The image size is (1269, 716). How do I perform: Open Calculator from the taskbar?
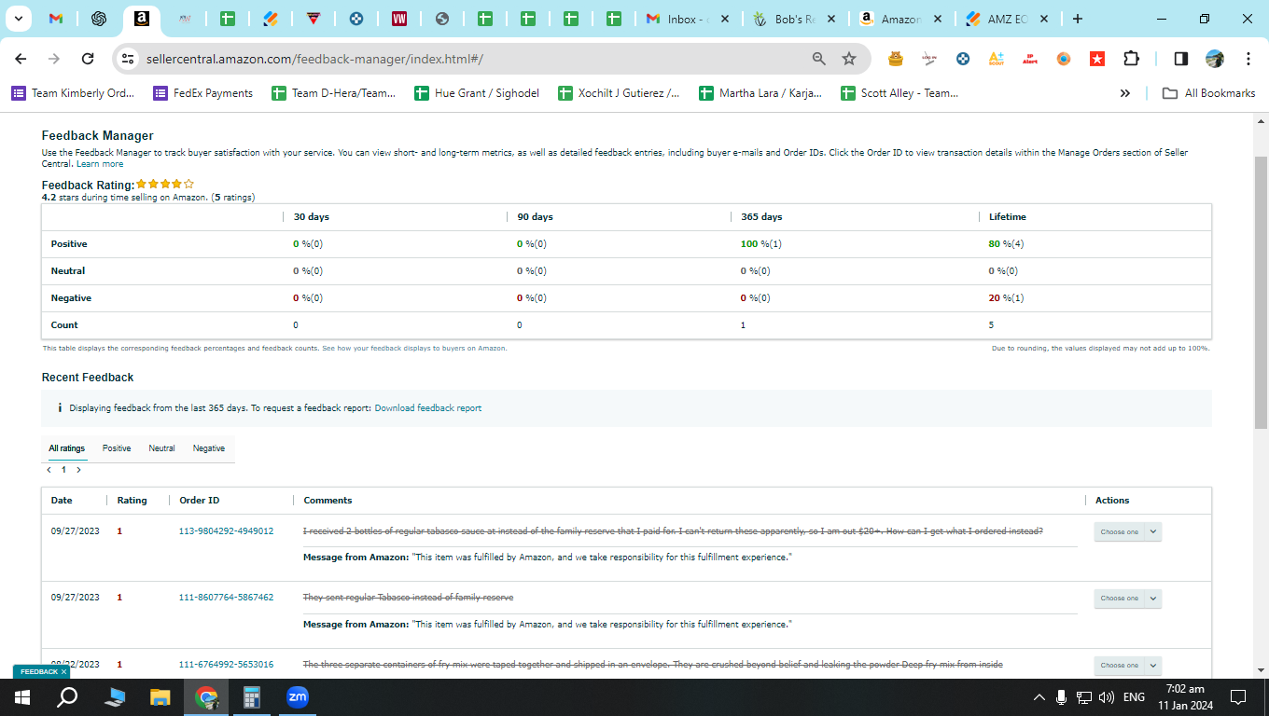251,697
